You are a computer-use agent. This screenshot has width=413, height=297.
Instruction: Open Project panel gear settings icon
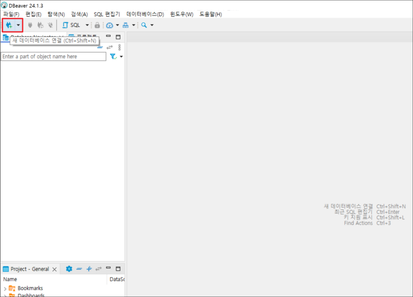69,269
